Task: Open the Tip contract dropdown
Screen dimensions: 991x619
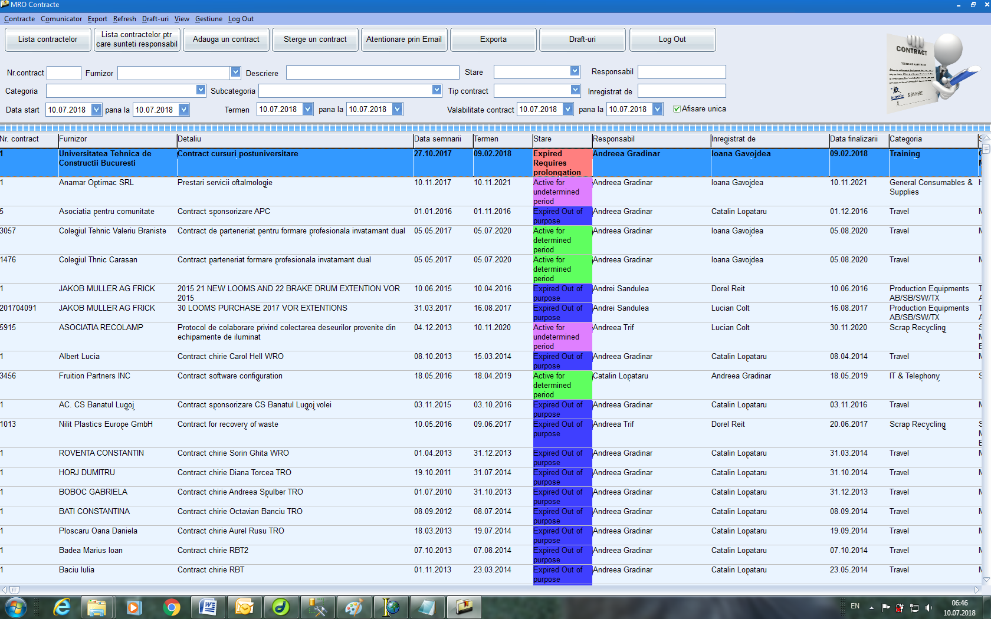Action: pyautogui.click(x=575, y=90)
